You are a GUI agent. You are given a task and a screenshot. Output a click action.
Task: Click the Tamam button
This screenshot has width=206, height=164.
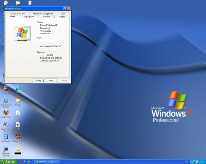click(38, 80)
